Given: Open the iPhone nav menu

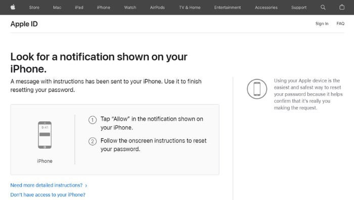Looking at the screenshot, I should (103, 8).
